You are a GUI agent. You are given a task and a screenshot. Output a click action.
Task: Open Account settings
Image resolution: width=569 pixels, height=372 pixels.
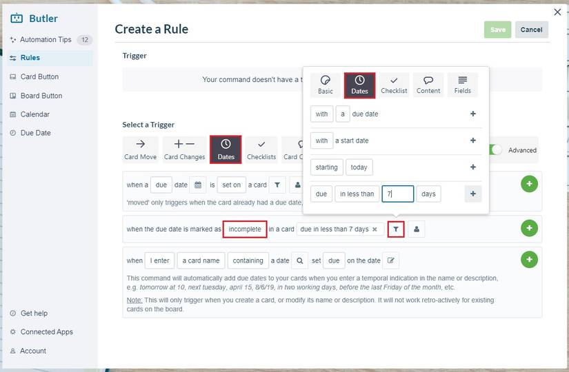pos(33,351)
